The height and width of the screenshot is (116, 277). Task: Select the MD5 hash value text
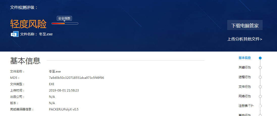click(77, 78)
